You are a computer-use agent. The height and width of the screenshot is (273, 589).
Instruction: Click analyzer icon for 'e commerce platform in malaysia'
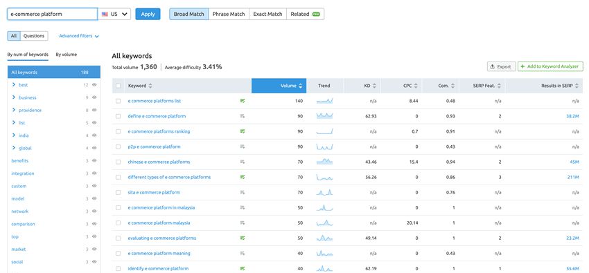coord(243,207)
